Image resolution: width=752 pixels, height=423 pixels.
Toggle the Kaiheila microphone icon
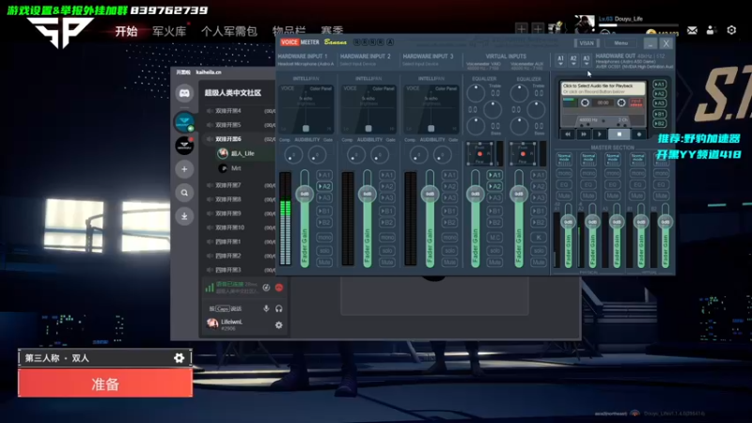pyautogui.click(x=266, y=308)
